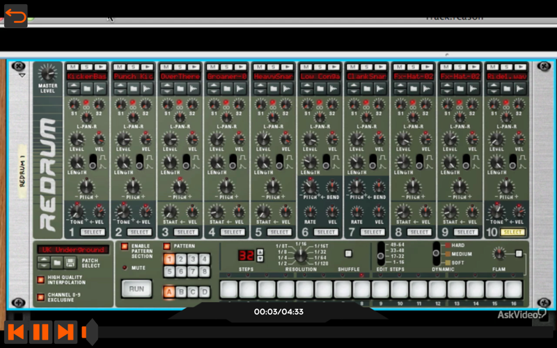Screen dimensions: 557x348
Task: Select pattern bank A
Action: pos(169,292)
